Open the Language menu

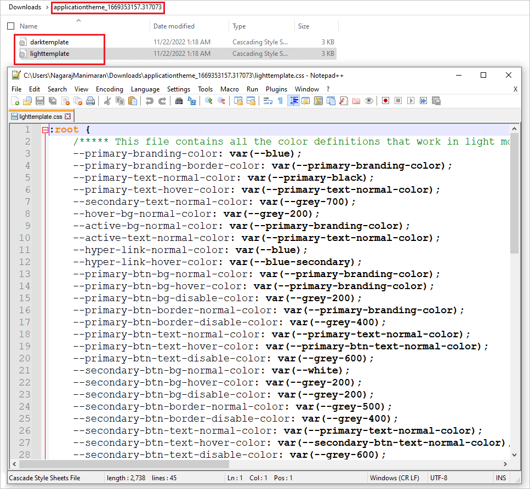coord(145,89)
